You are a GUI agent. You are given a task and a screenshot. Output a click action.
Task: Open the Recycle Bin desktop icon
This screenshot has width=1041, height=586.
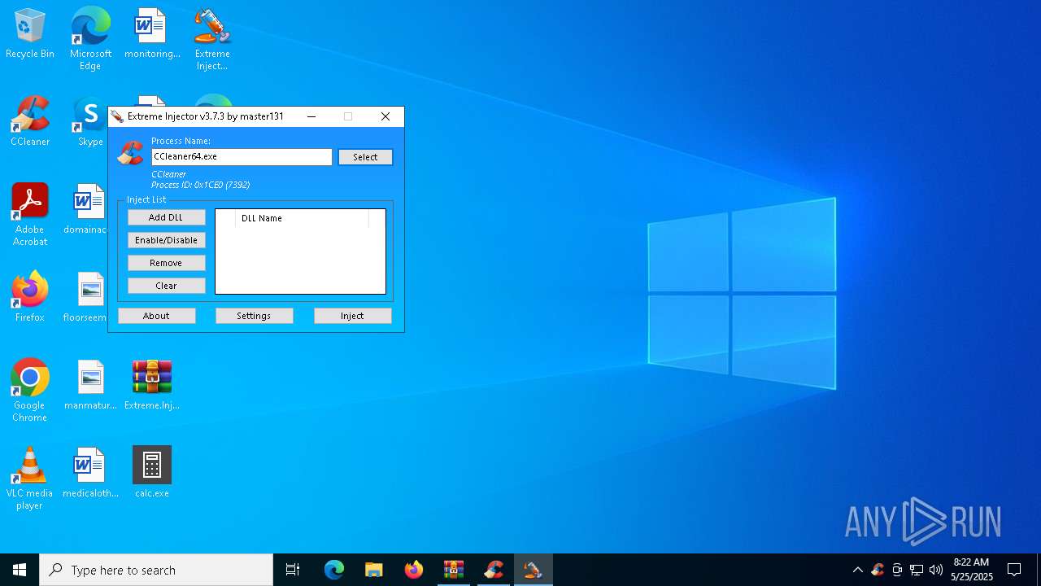pos(30,34)
